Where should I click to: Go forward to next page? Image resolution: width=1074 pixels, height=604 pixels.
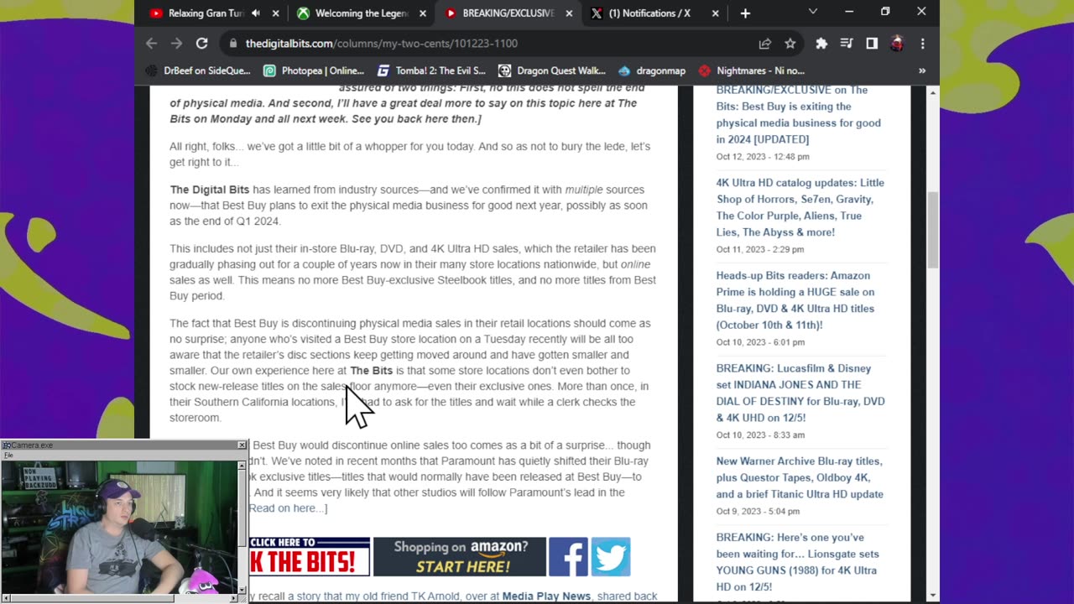[177, 44]
